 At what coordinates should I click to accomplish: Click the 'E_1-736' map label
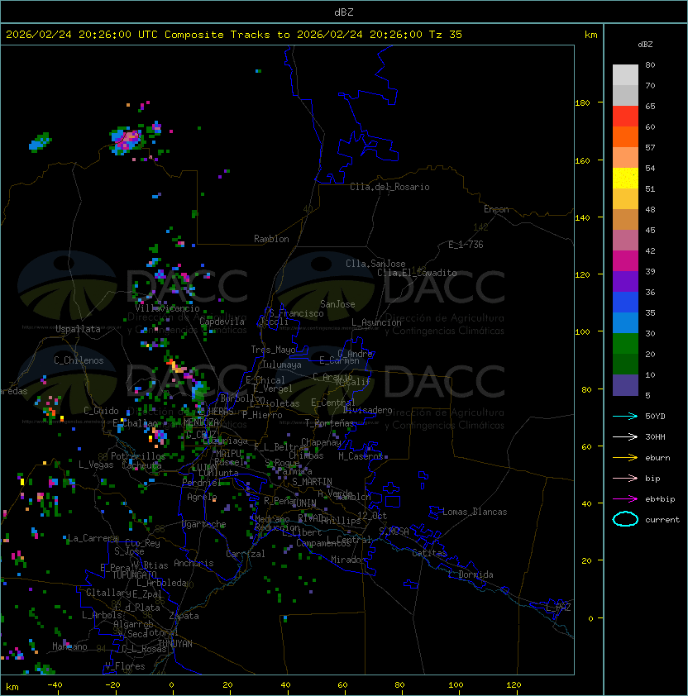tap(466, 245)
